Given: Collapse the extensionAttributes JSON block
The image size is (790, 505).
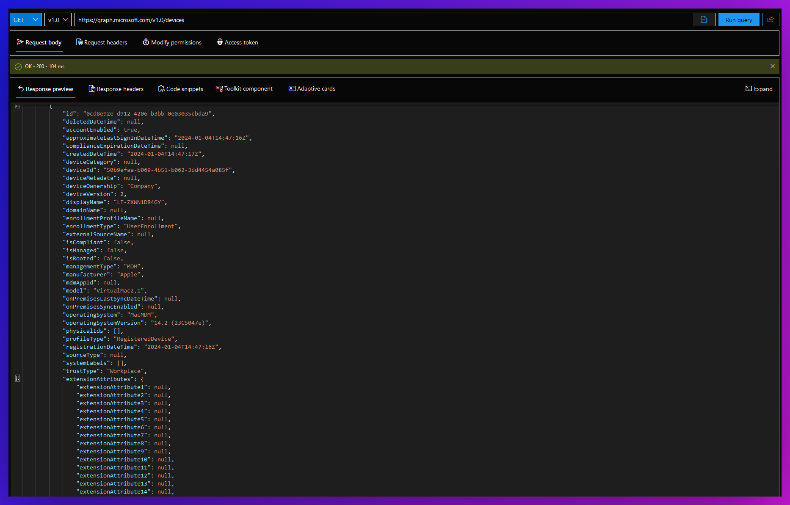Looking at the screenshot, I should (17, 378).
